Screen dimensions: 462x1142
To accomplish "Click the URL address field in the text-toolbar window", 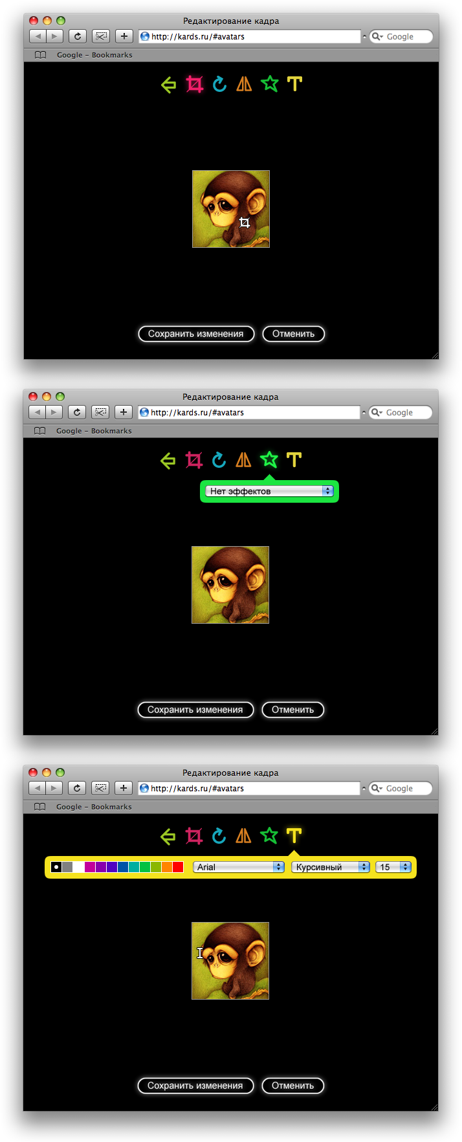I will pos(248,789).
